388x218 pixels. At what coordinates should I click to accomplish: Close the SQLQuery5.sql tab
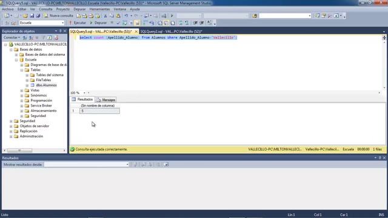136,31
